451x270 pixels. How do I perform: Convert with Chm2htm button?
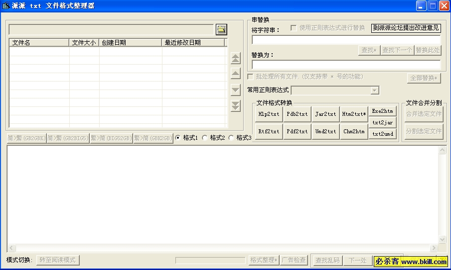[354, 132]
